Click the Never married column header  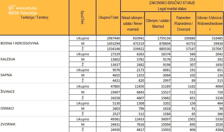pyautogui.click(x=133, y=23)
